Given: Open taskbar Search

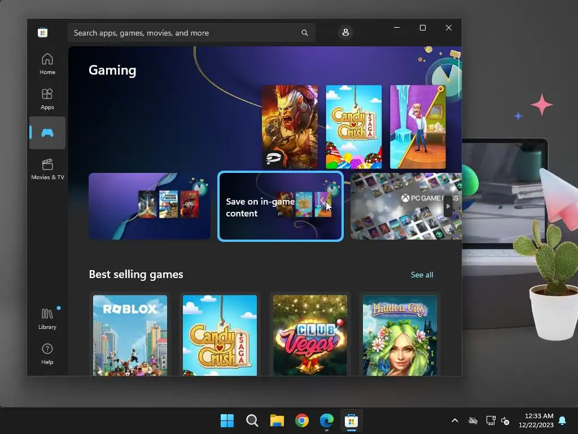Looking at the screenshot, I should click(x=252, y=420).
